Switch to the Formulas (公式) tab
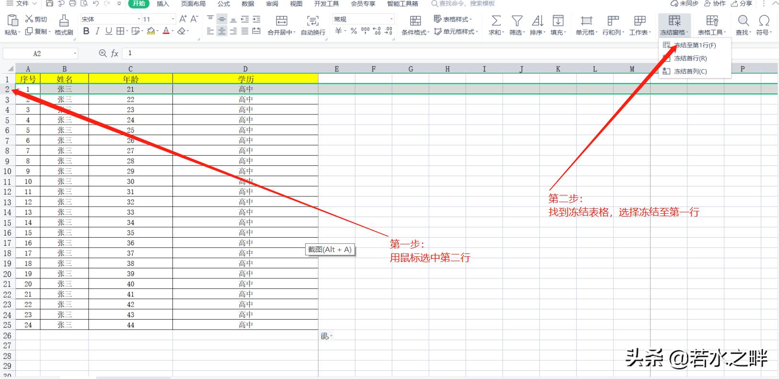 pyautogui.click(x=224, y=3)
